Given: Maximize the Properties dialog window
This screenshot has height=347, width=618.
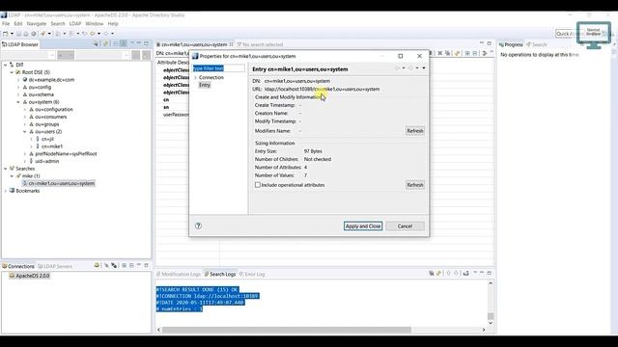Looking at the screenshot, I should coord(401,56).
